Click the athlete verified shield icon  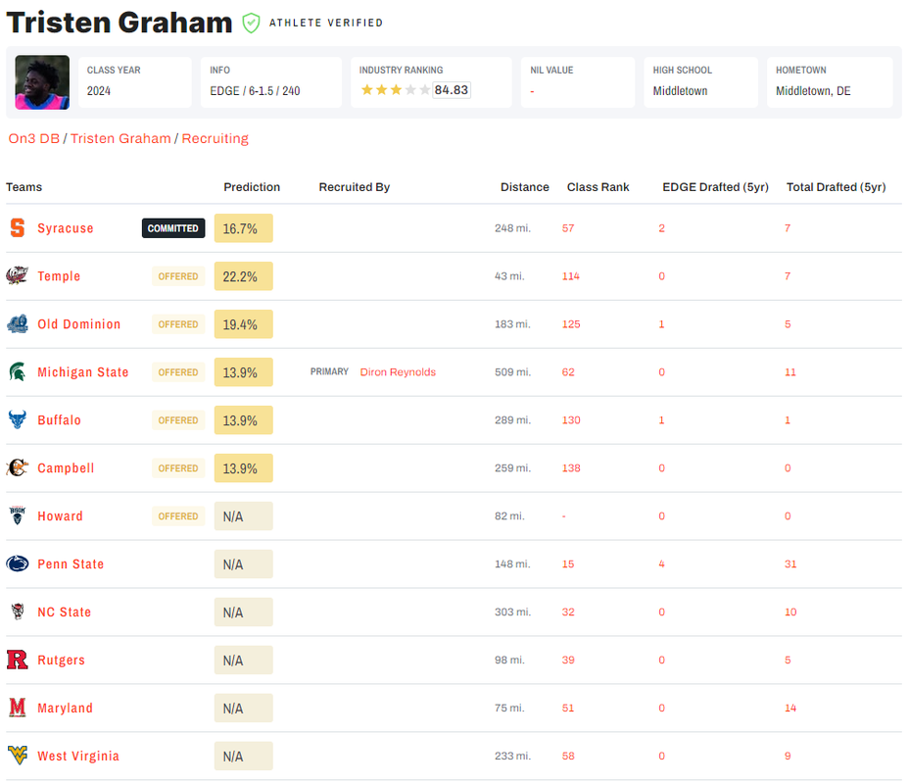(x=251, y=24)
